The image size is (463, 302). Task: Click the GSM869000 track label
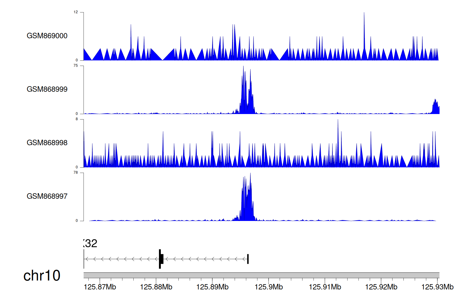47,36
